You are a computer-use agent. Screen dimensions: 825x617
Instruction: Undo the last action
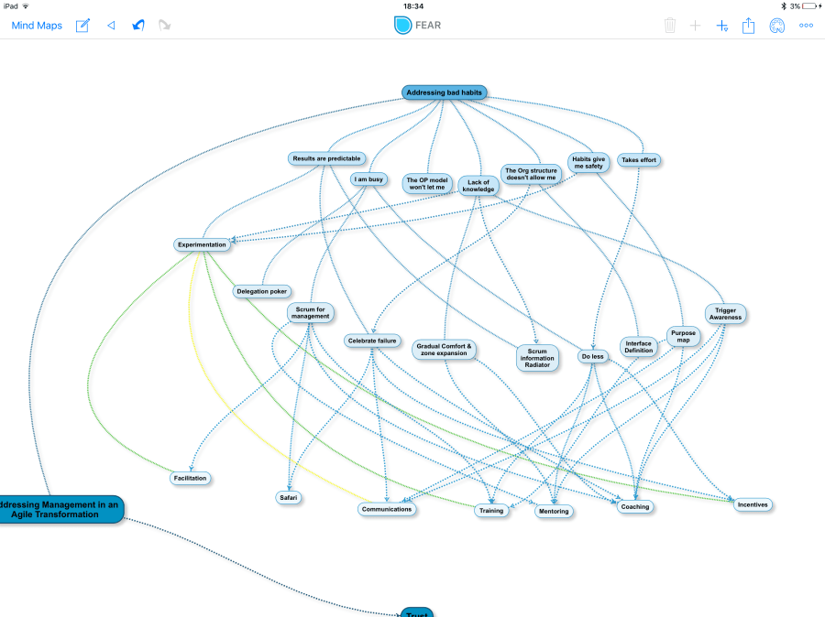click(x=138, y=26)
